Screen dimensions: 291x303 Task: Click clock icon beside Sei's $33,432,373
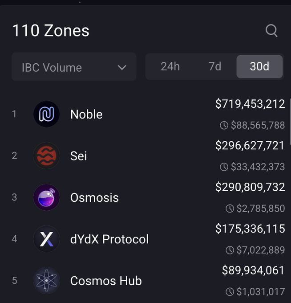click(x=224, y=167)
